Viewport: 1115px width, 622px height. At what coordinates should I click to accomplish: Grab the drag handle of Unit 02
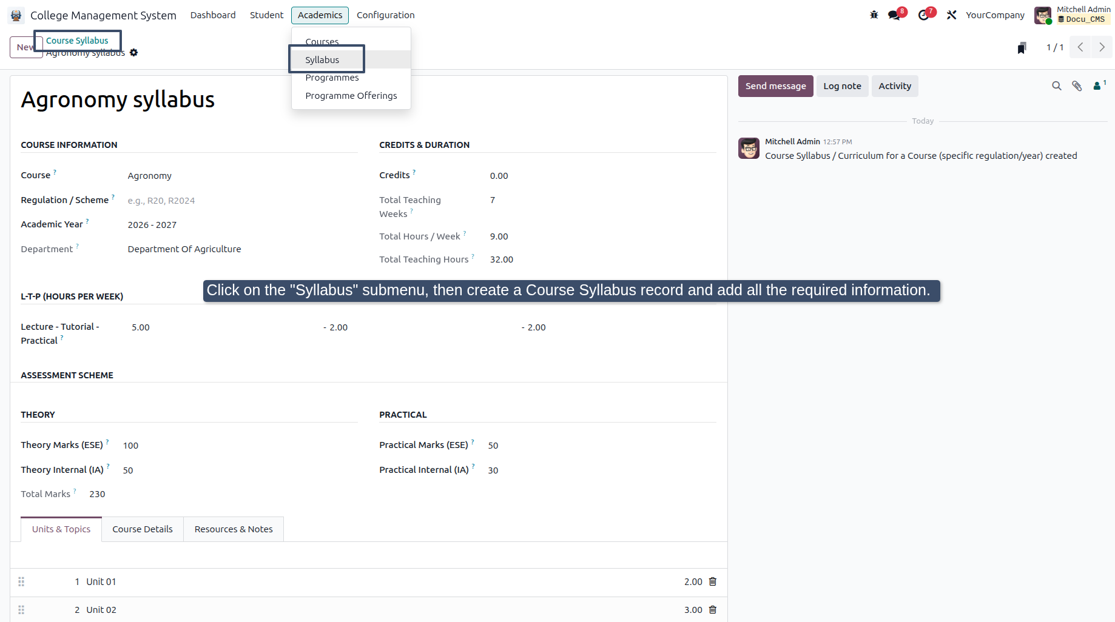[21, 610]
